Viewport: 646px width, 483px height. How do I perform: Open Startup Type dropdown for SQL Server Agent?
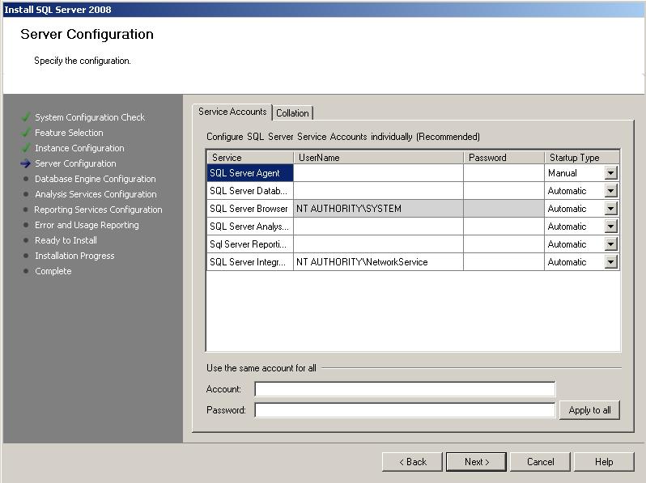coord(610,173)
